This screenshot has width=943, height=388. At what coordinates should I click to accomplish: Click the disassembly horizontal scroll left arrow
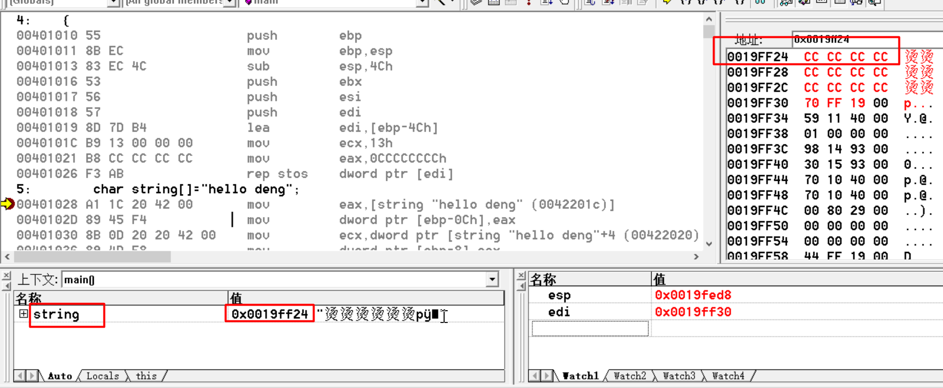pyautogui.click(x=7, y=256)
